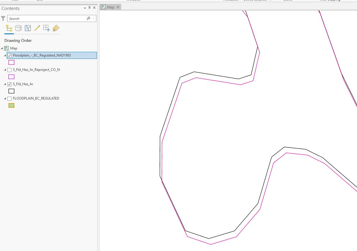This screenshot has width=357, height=251.
Task: Open Contents pane options dropdown arrow
Action: (x=85, y=8)
